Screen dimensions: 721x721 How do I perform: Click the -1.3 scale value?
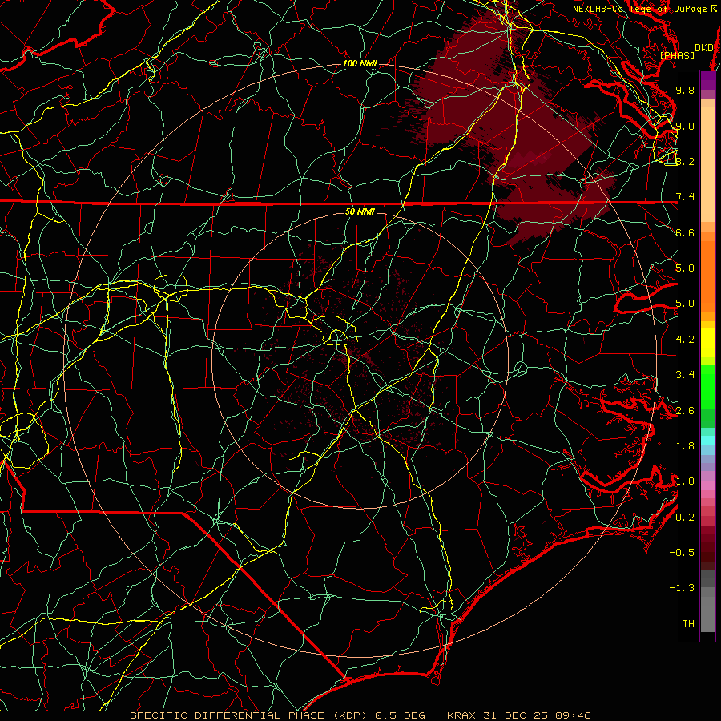coord(682,589)
